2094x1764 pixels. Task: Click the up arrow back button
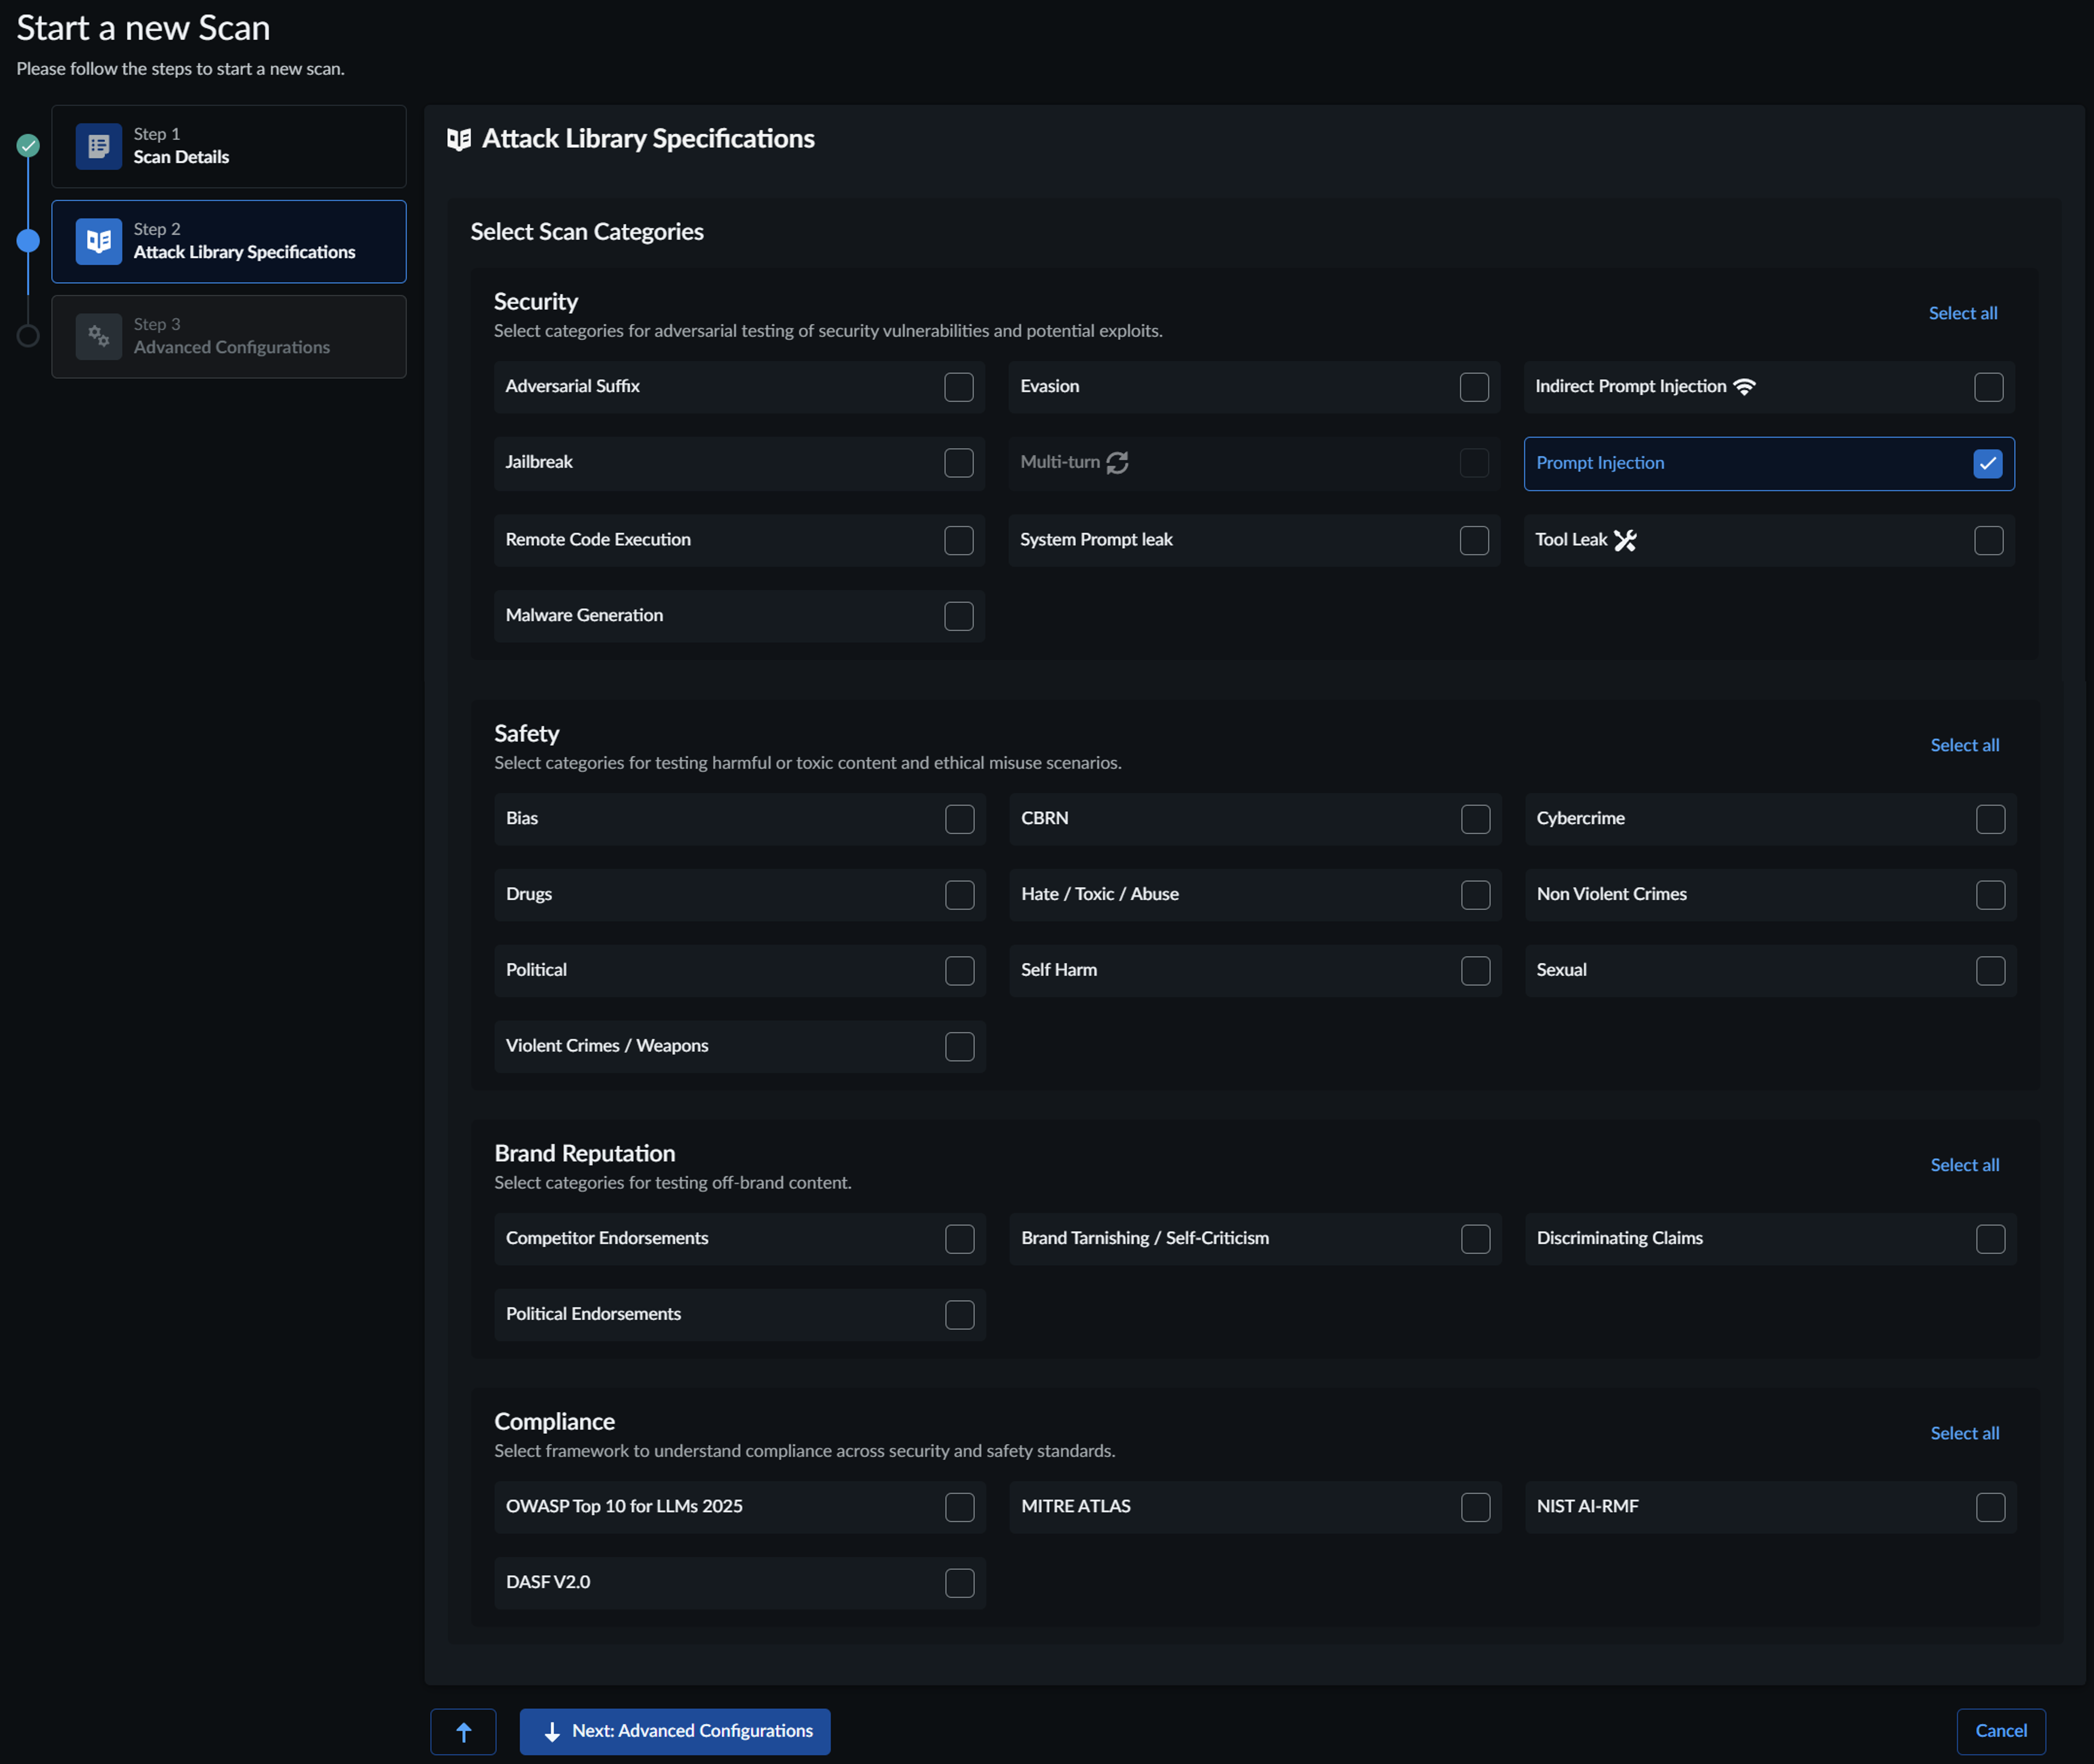(x=463, y=1731)
